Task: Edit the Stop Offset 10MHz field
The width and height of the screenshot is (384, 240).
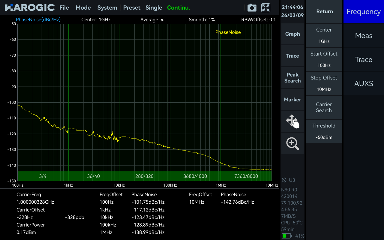Action: (324, 83)
